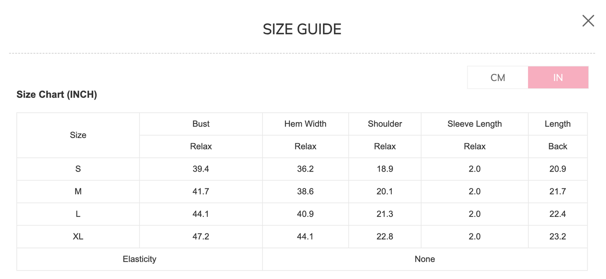This screenshot has width=606, height=279.
Task: Click the Sleeve Length column header
Action: coord(474,124)
